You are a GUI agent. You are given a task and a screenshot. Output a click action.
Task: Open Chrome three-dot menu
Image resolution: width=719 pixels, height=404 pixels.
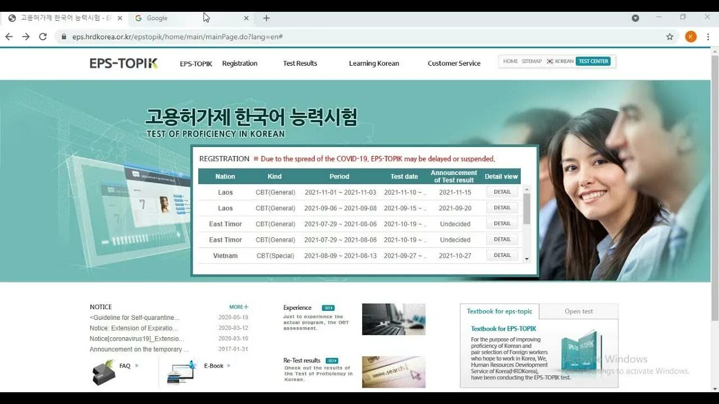(x=708, y=36)
